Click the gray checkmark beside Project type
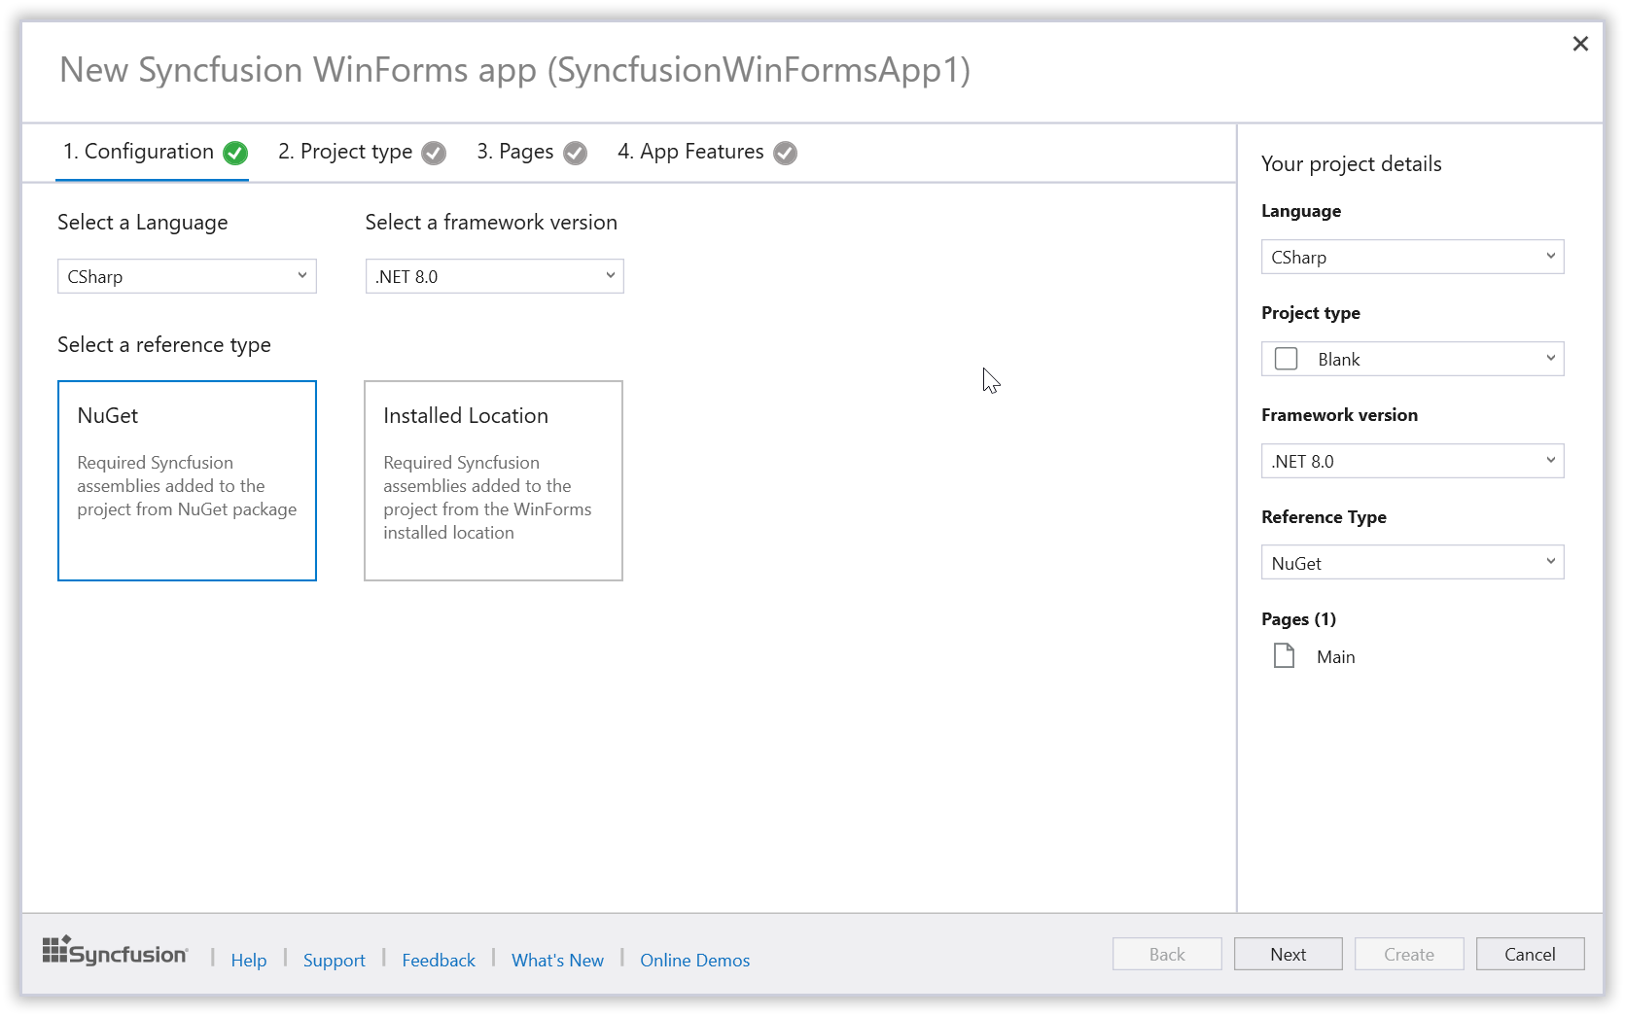The image size is (1625, 1016). pyautogui.click(x=434, y=153)
